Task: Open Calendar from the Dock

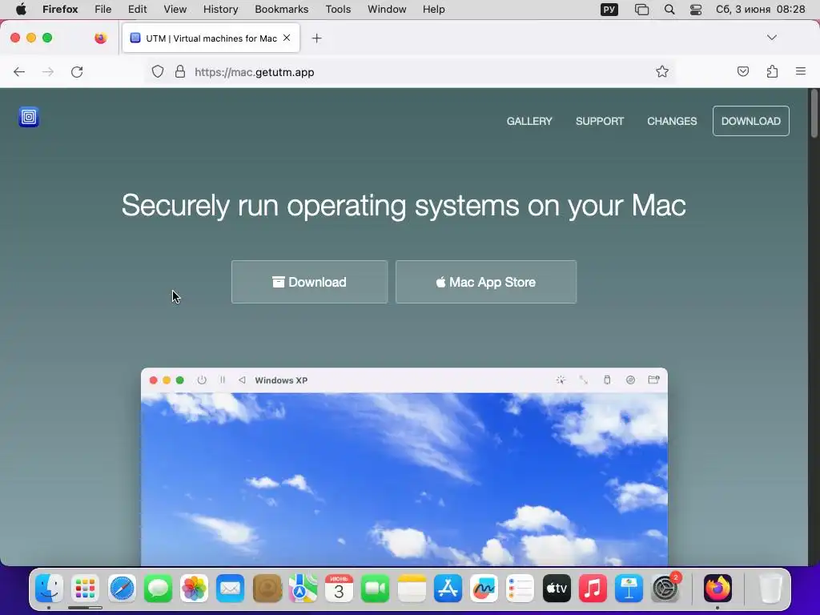Action: pyautogui.click(x=339, y=589)
